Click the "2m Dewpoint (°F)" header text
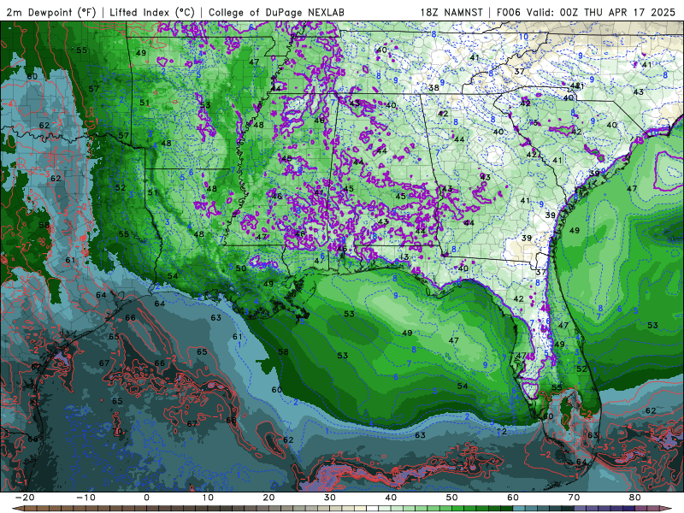 (x=51, y=12)
